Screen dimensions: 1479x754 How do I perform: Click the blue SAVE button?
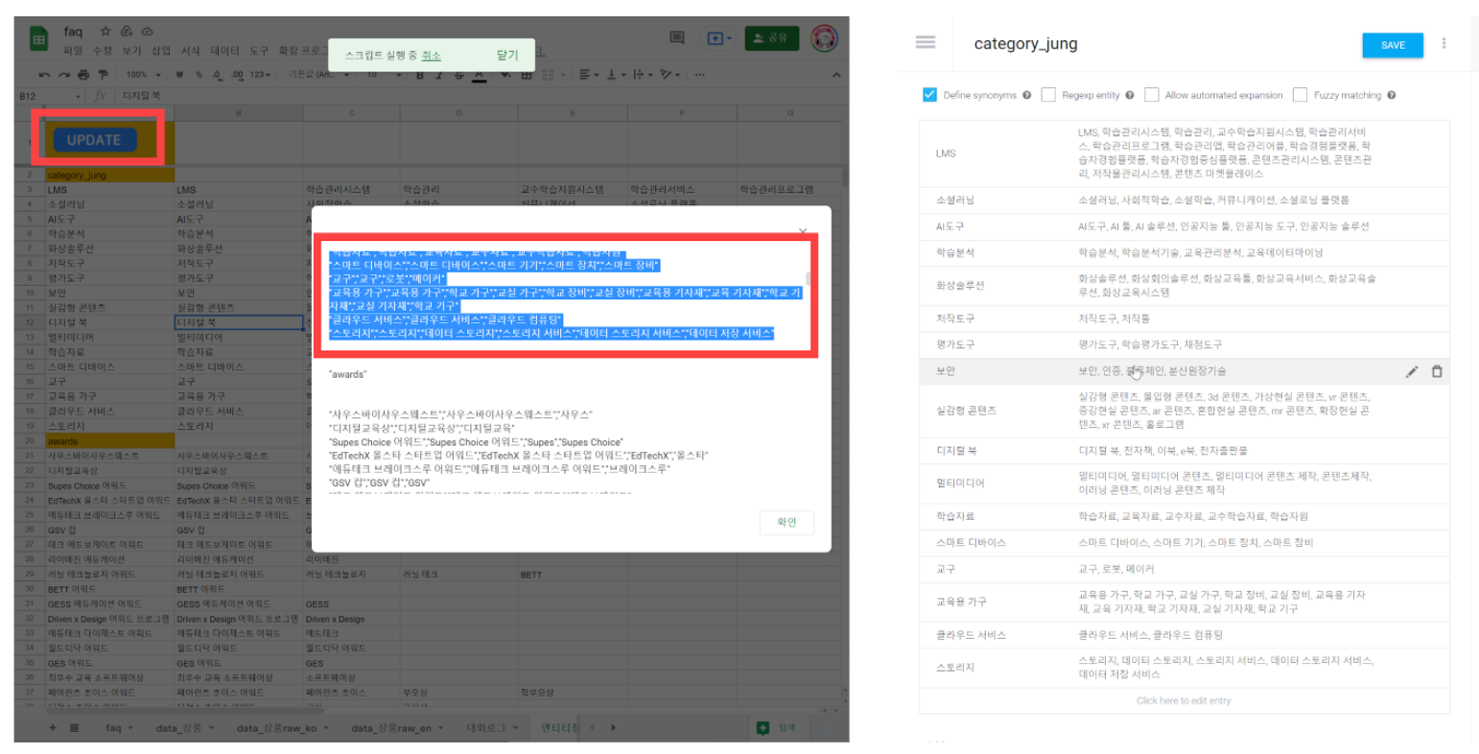(1393, 45)
